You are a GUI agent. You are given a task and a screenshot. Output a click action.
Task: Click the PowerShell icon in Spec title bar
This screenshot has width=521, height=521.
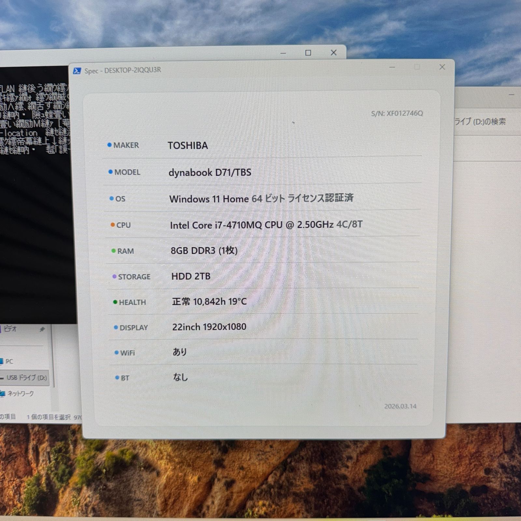click(x=77, y=71)
